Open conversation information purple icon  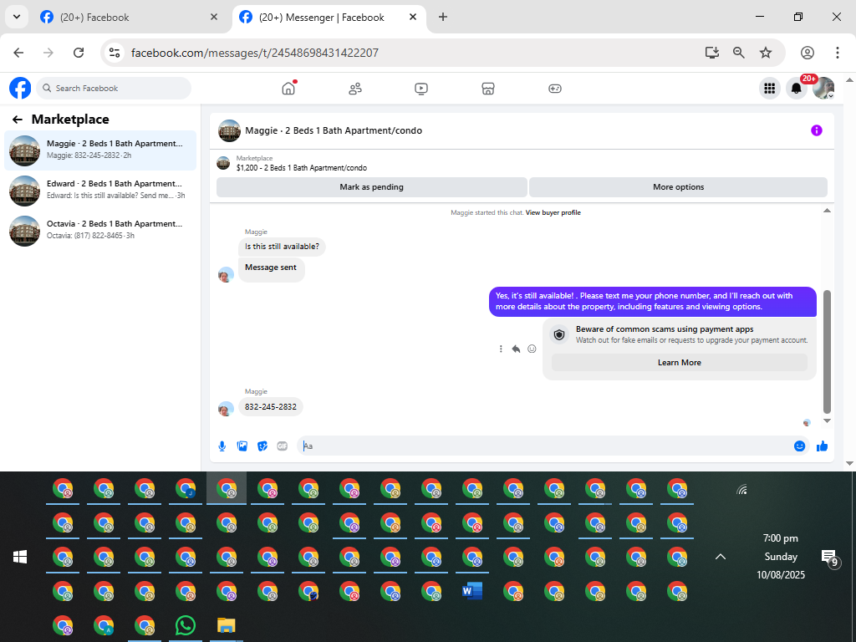[816, 130]
